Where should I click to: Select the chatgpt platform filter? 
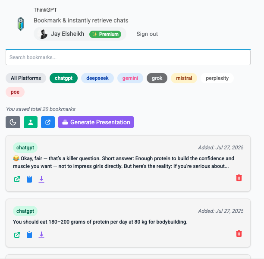click(x=63, y=78)
